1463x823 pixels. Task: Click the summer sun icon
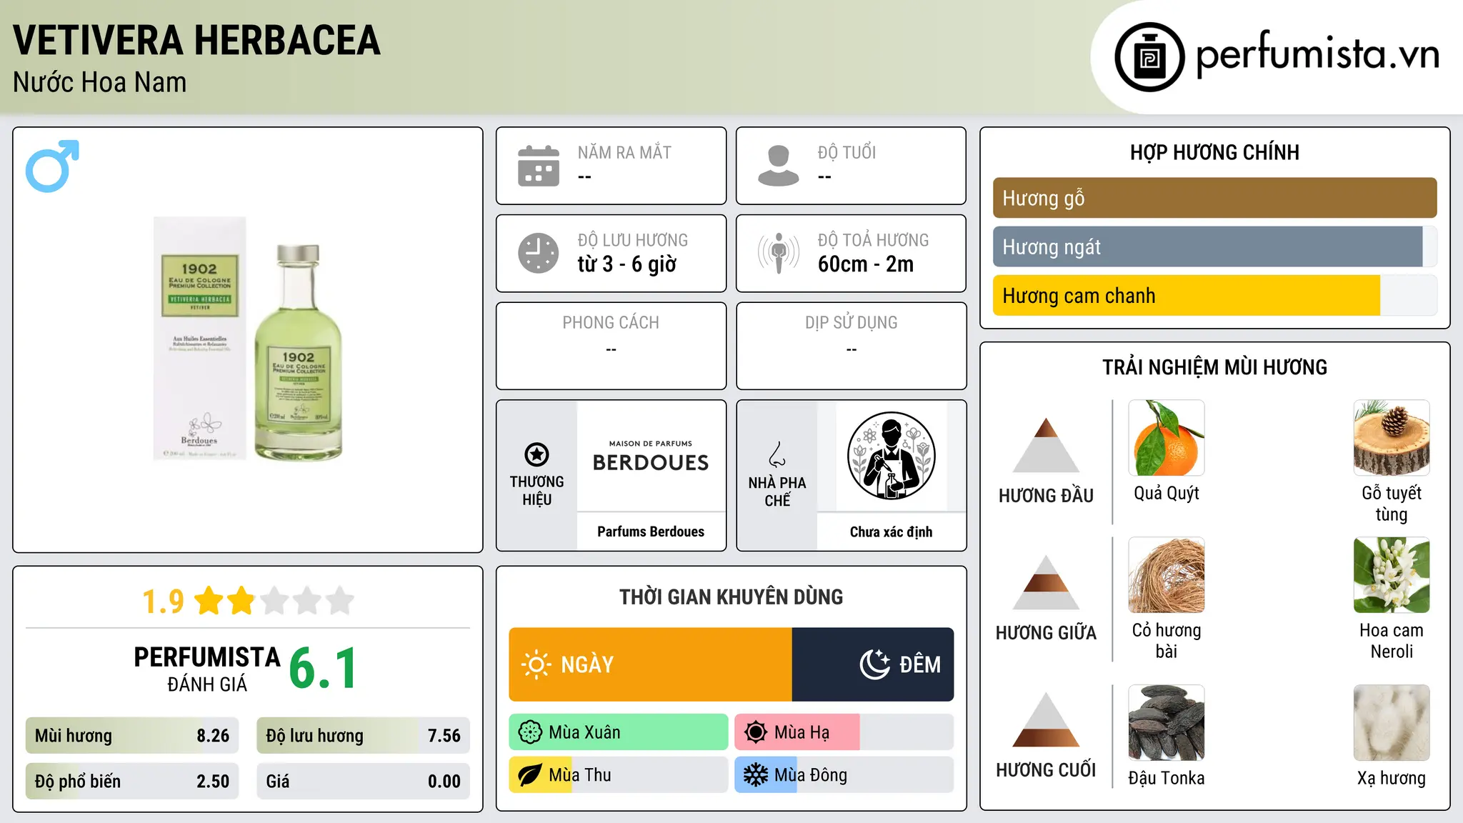click(756, 732)
